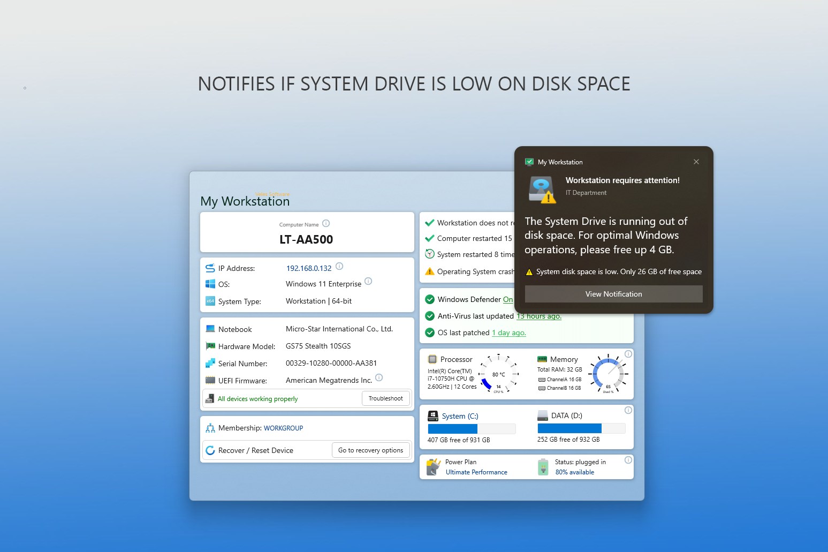The height and width of the screenshot is (552, 828).
Task: Open Go to recovery options
Action: (371, 450)
